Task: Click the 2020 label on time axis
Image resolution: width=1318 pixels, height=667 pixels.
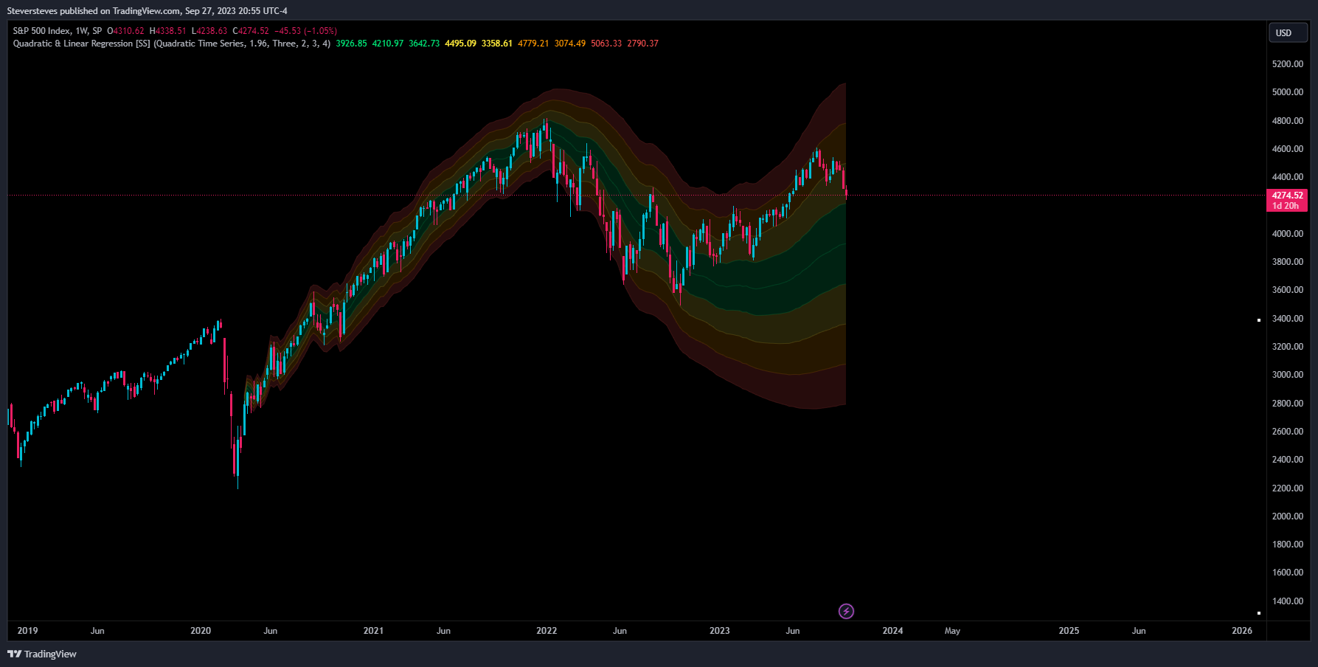Action: point(201,631)
